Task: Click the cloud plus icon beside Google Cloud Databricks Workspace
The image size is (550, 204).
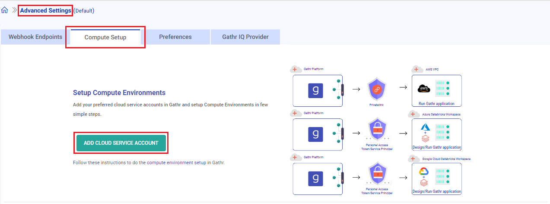Action: [413, 159]
